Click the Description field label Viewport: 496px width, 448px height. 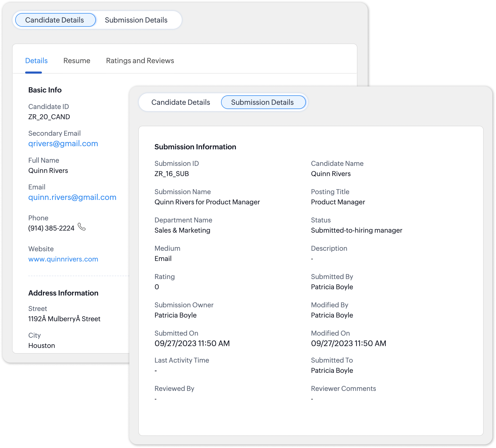click(329, 248)
